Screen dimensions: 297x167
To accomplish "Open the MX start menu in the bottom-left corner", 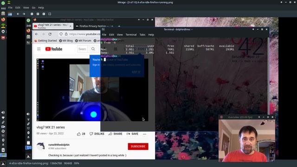I will point(3,164).
